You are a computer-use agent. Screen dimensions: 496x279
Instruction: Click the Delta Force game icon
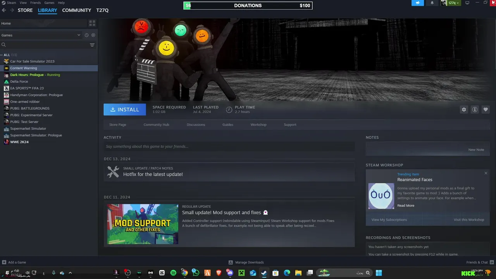pyautogui.click(x=6, y=81)
